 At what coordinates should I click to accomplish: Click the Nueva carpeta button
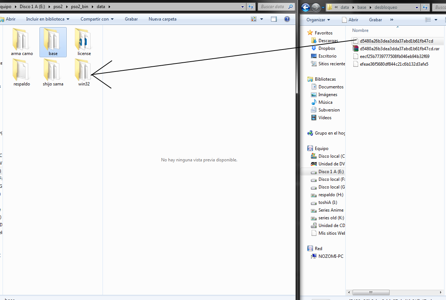pos(162,19)
